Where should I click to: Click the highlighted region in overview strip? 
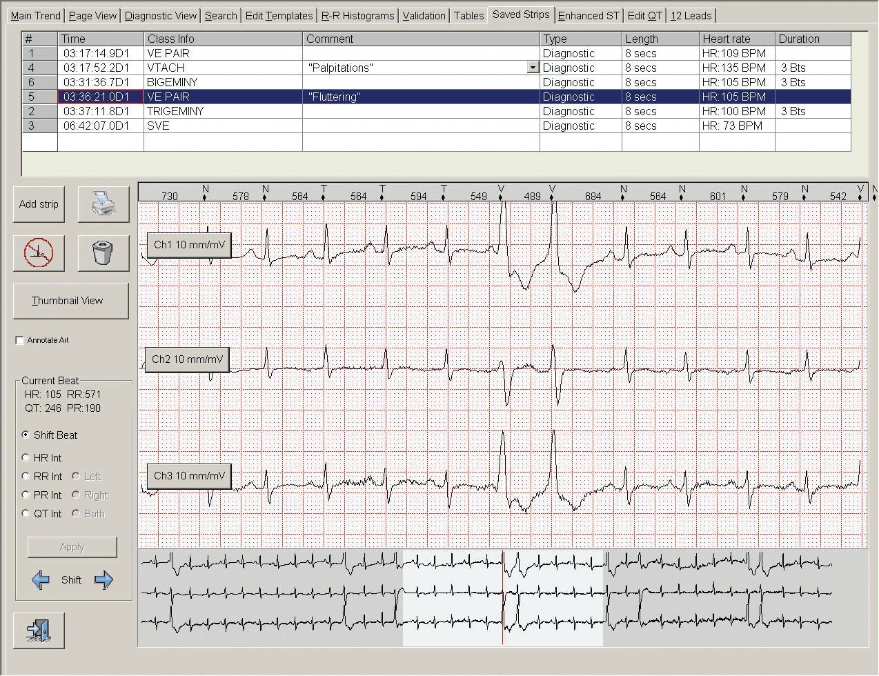coord(502,597)
